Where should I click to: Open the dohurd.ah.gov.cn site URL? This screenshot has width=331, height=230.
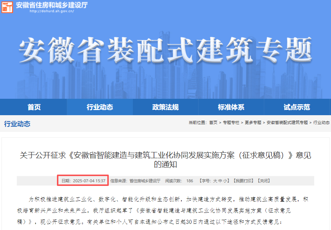pos(51,11)
